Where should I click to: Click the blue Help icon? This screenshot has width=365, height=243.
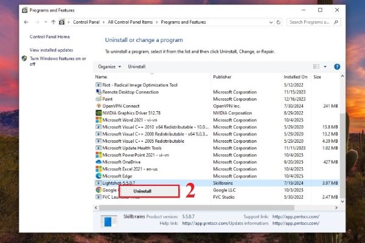point(337,67)
